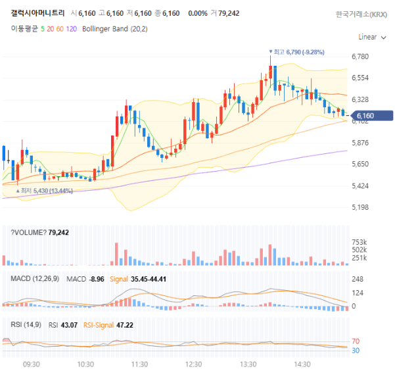Click the 종 6,160 close price in header

tap(168, 13)
